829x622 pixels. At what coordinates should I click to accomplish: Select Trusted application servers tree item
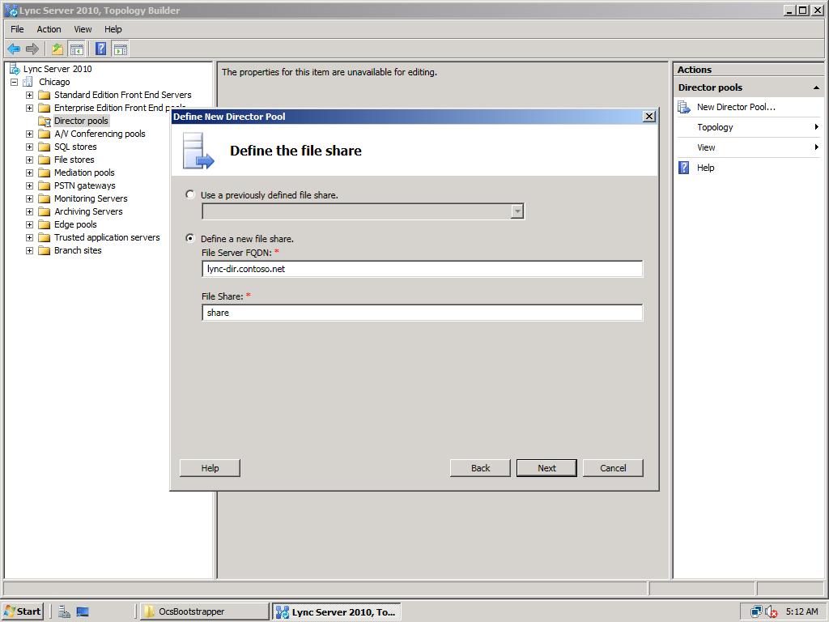pyautogui.click(x=107, y=237)
